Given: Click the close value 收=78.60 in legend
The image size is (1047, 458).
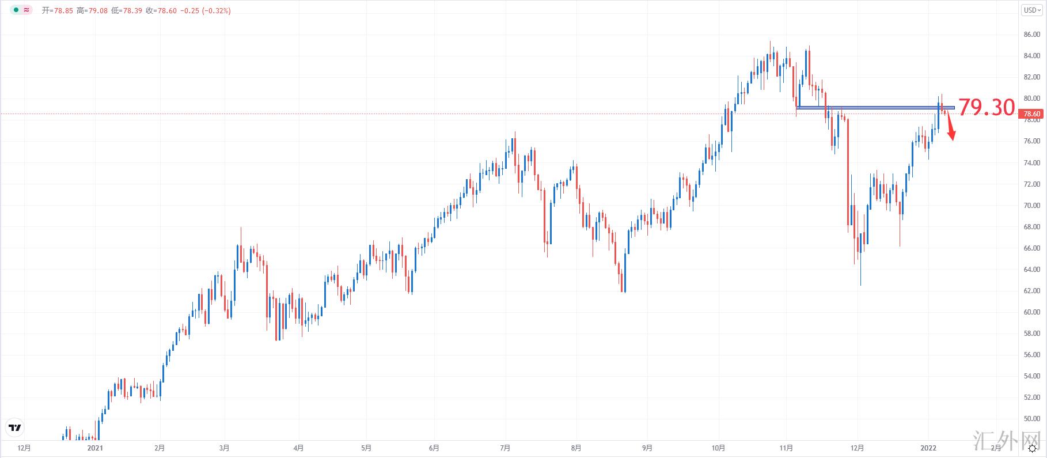Looking at the screenshot, I should (x=161, y=11).
